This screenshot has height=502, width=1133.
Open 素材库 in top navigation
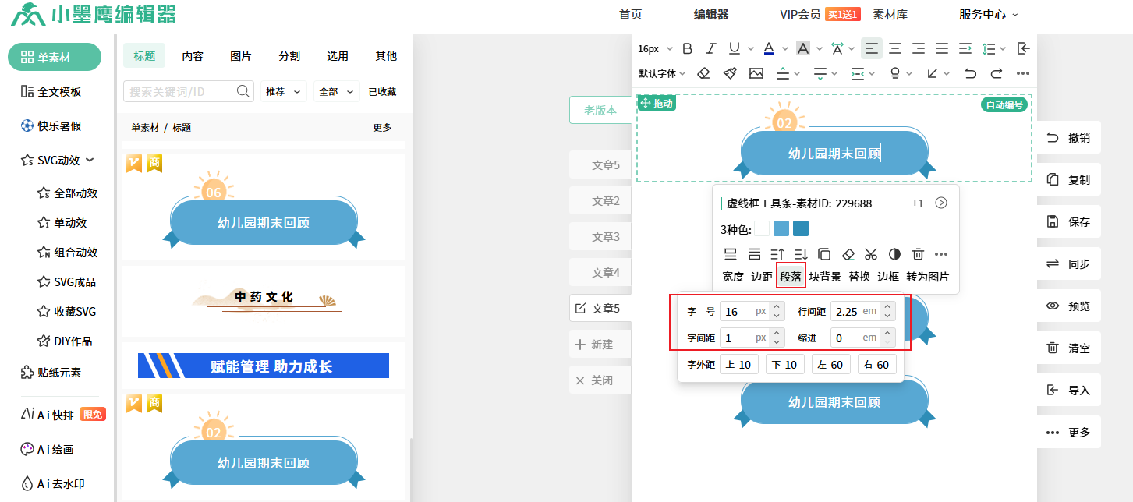(890, 14)
